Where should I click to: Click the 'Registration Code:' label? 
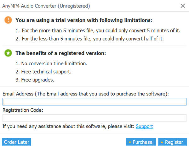click(23, 110)
